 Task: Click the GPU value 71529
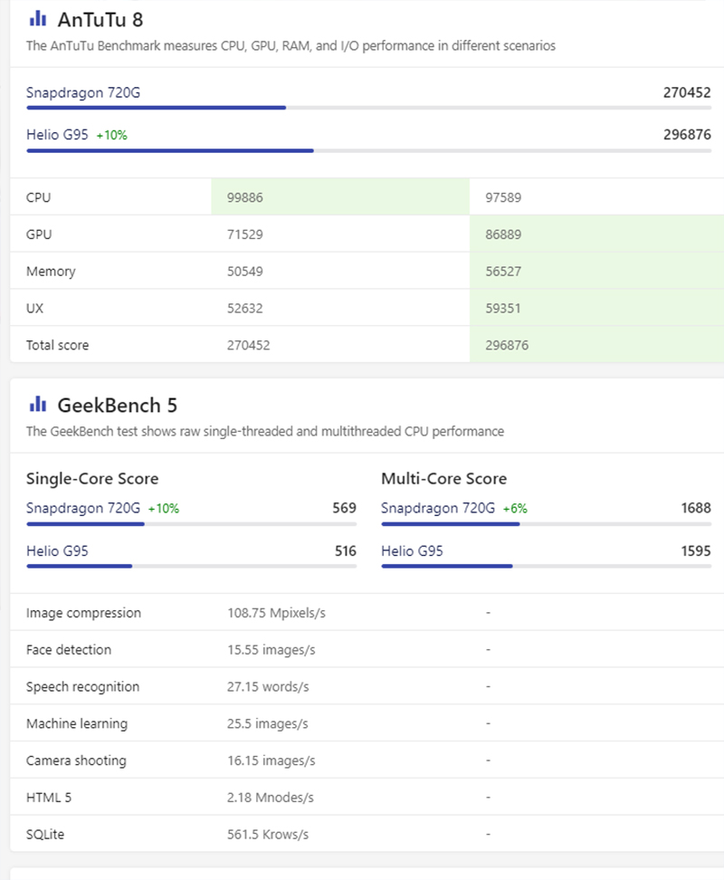click(x=245, y=234)
